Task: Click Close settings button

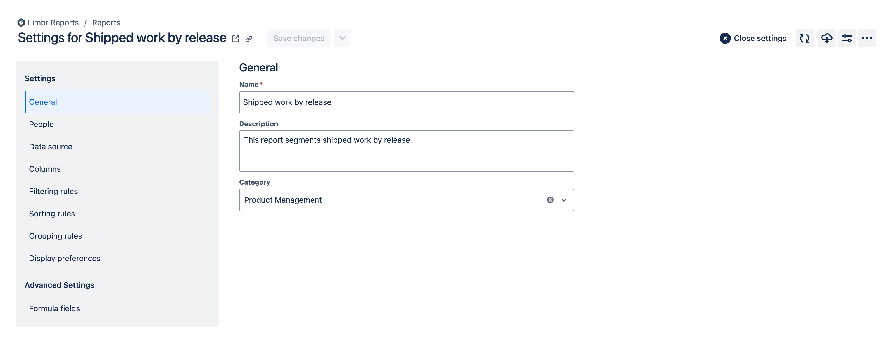Action: click(753, 38)
